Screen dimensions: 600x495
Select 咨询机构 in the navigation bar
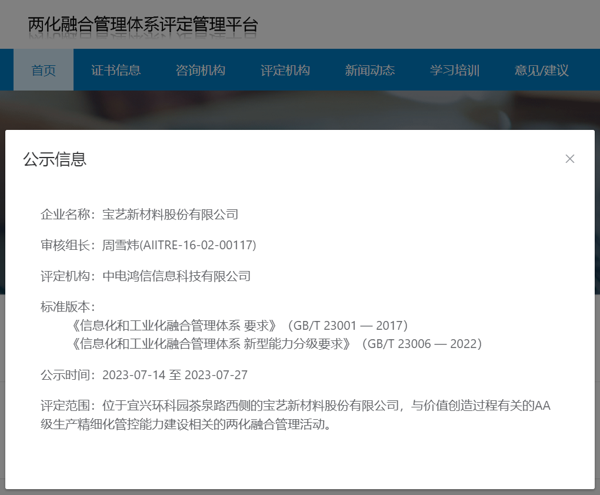[x=201, y=71]
